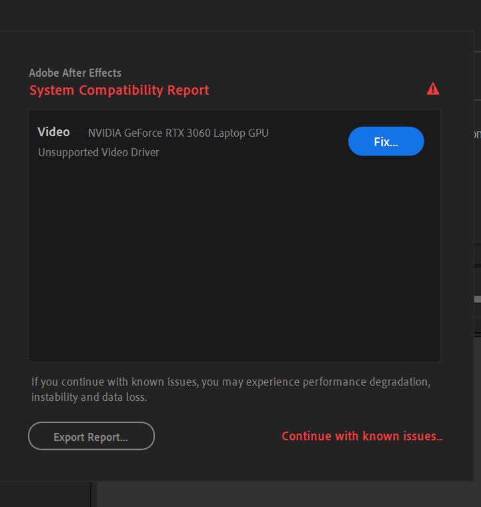Click the dark top bar above the dialog
This screenshot has height=507, width=481.
pyautogui.click(x=240, y=15)
